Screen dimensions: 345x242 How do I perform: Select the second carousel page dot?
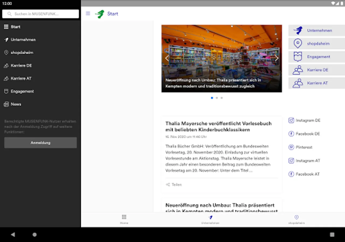coord(217,98)
